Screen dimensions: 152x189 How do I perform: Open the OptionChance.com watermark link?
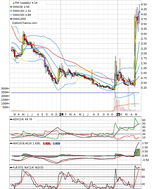click(x=25, y=23)
